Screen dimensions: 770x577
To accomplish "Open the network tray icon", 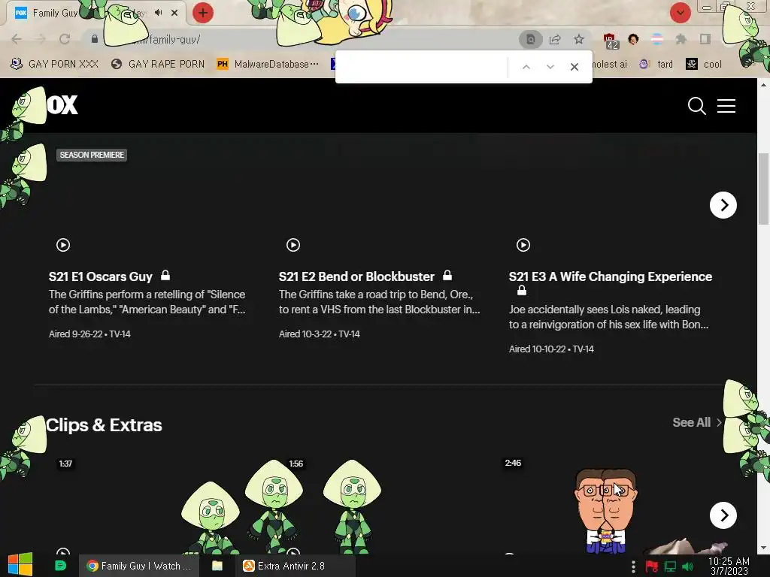I will (x=670, y=566).
